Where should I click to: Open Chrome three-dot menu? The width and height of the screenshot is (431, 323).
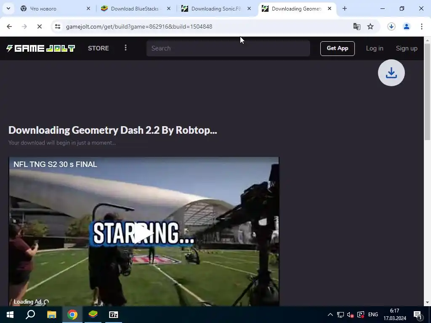point(422,26)
